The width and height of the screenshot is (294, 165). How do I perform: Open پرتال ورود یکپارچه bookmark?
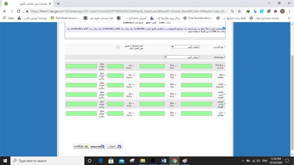tap(165, 18)
